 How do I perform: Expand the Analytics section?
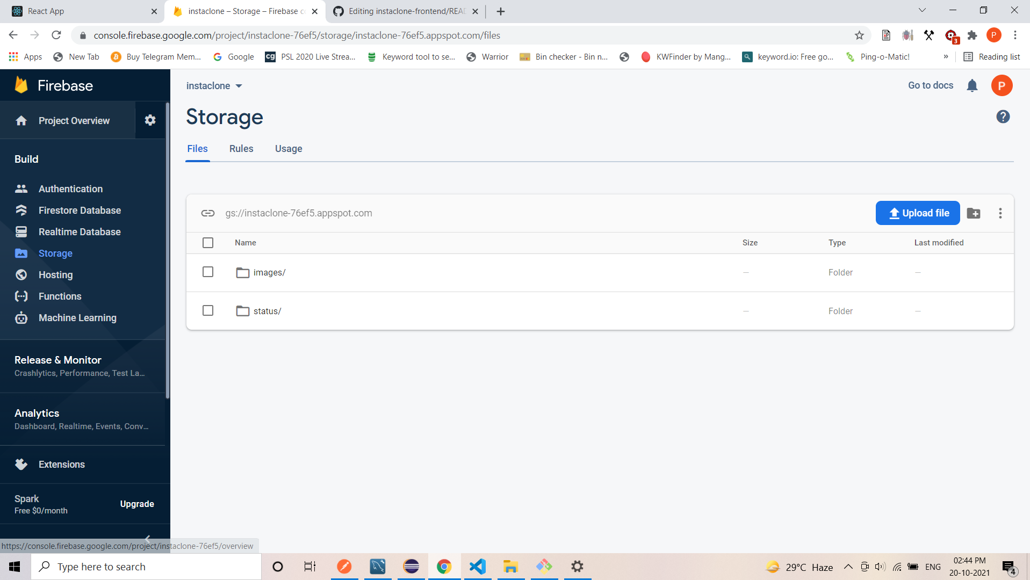click(x=83, y=419)
